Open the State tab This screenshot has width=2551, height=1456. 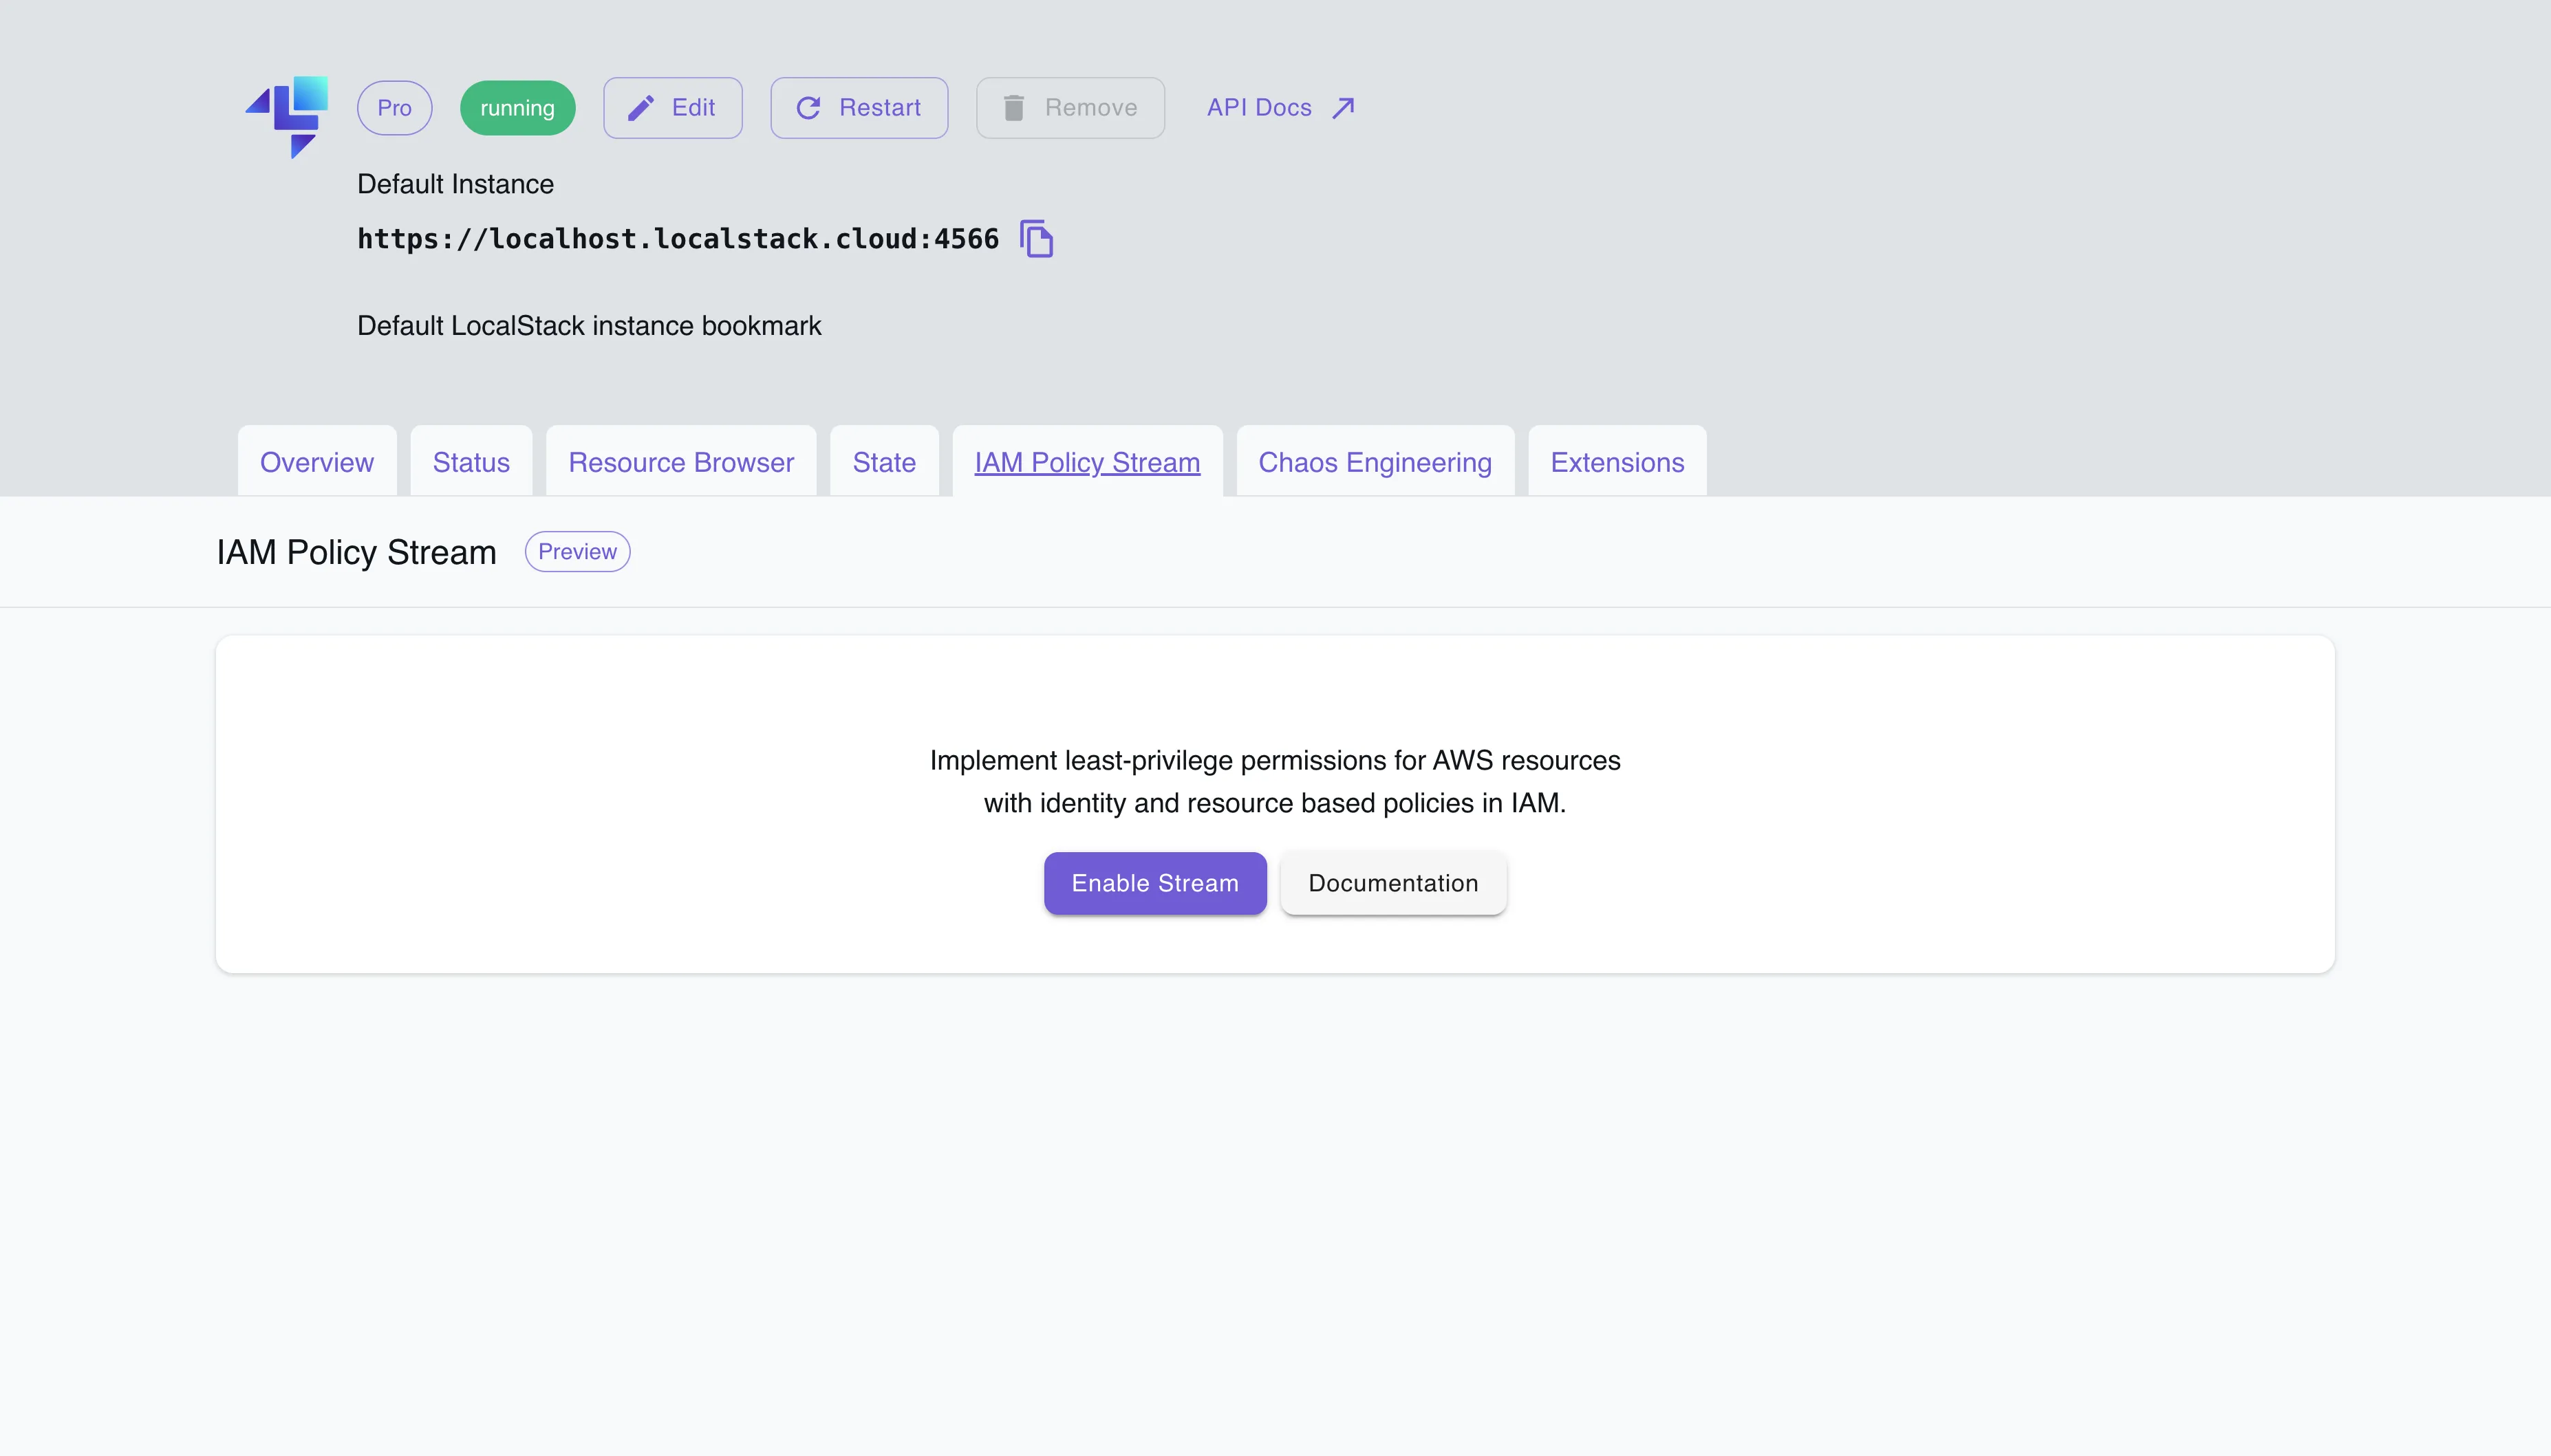[x=883, y=461]
